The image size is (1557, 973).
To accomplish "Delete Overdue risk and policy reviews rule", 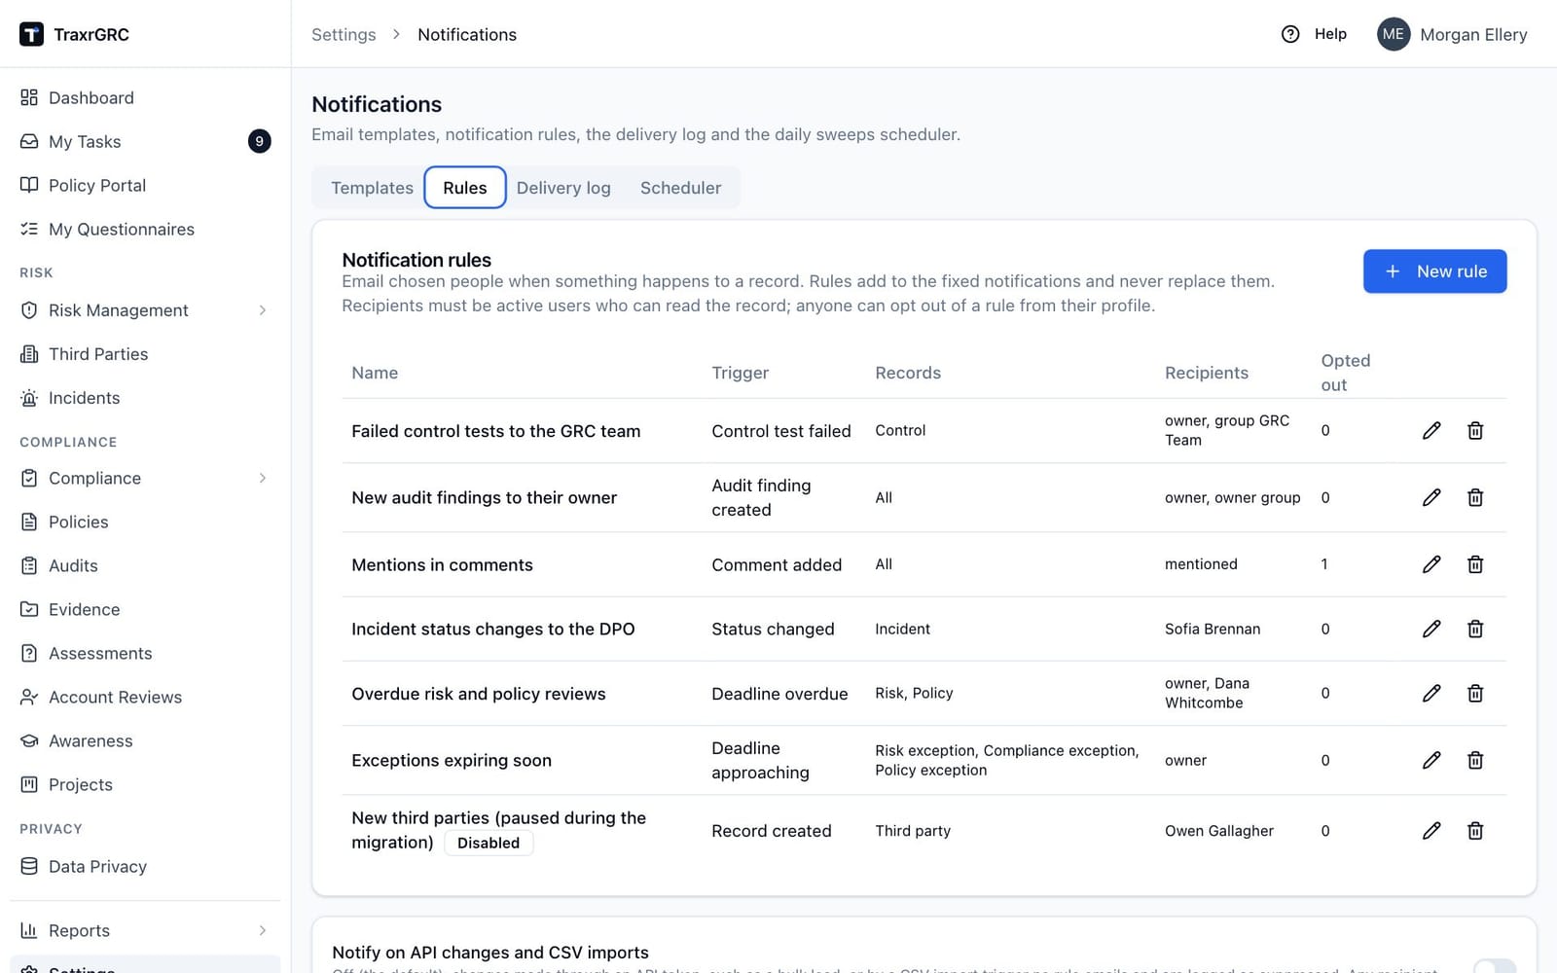I will coord(1475,693).
